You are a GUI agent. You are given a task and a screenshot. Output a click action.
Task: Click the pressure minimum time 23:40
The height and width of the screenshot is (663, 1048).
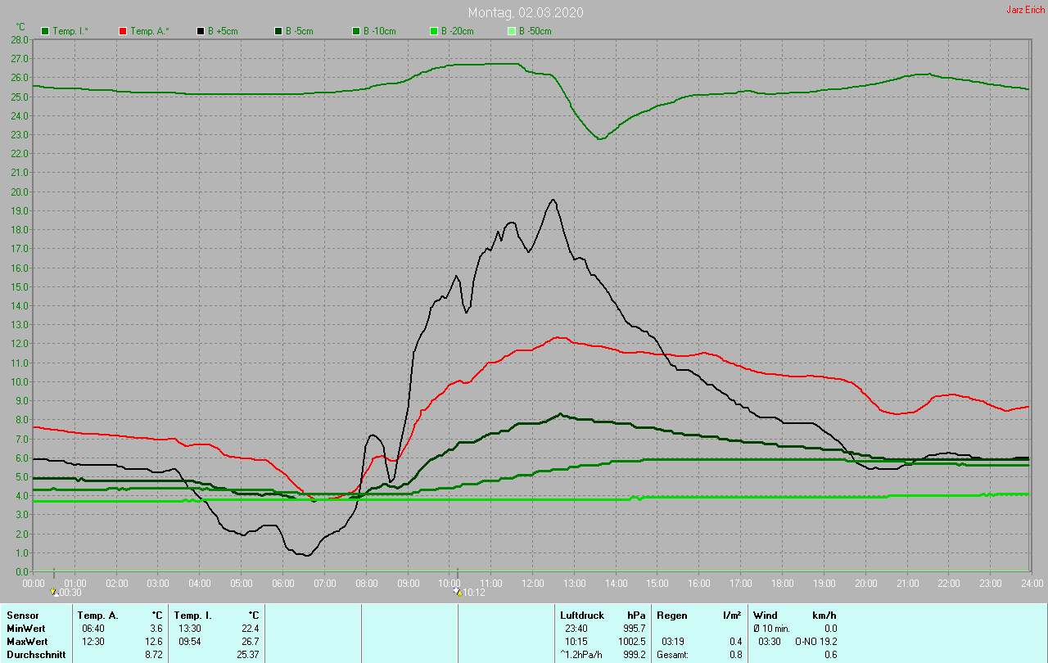point(576,629)
